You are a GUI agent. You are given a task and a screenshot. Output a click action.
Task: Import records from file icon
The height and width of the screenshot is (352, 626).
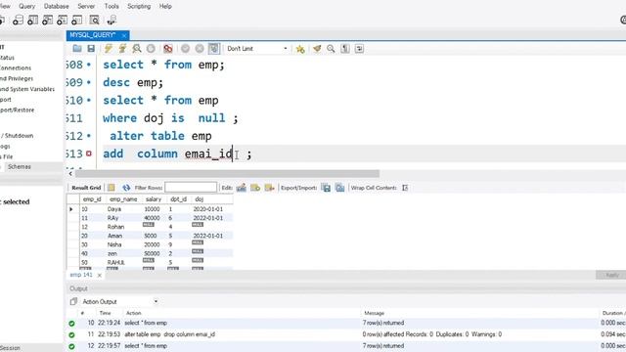tap(339, 188)
